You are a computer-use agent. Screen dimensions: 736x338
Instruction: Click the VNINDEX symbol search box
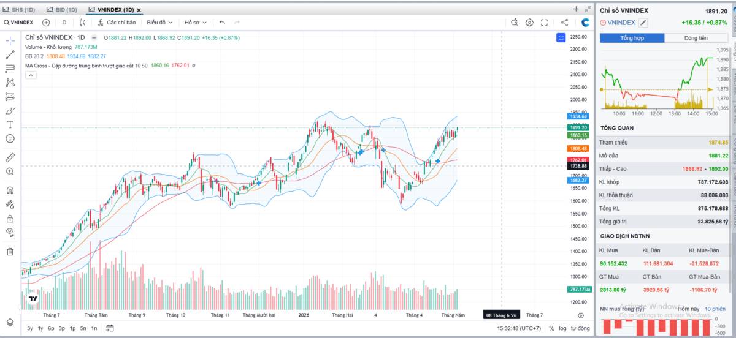18,23
